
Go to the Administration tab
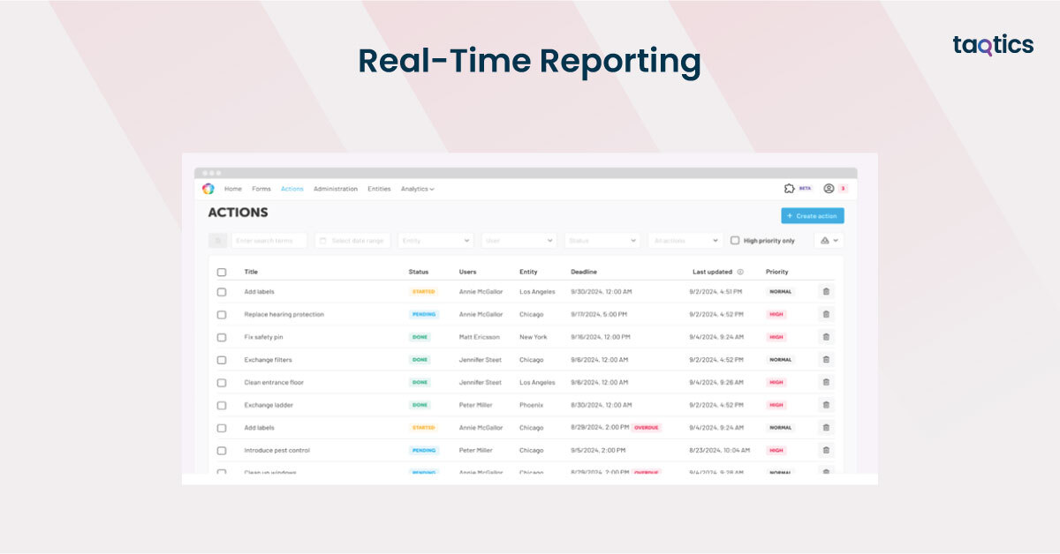pyautogui.click(x=335, y=189)
